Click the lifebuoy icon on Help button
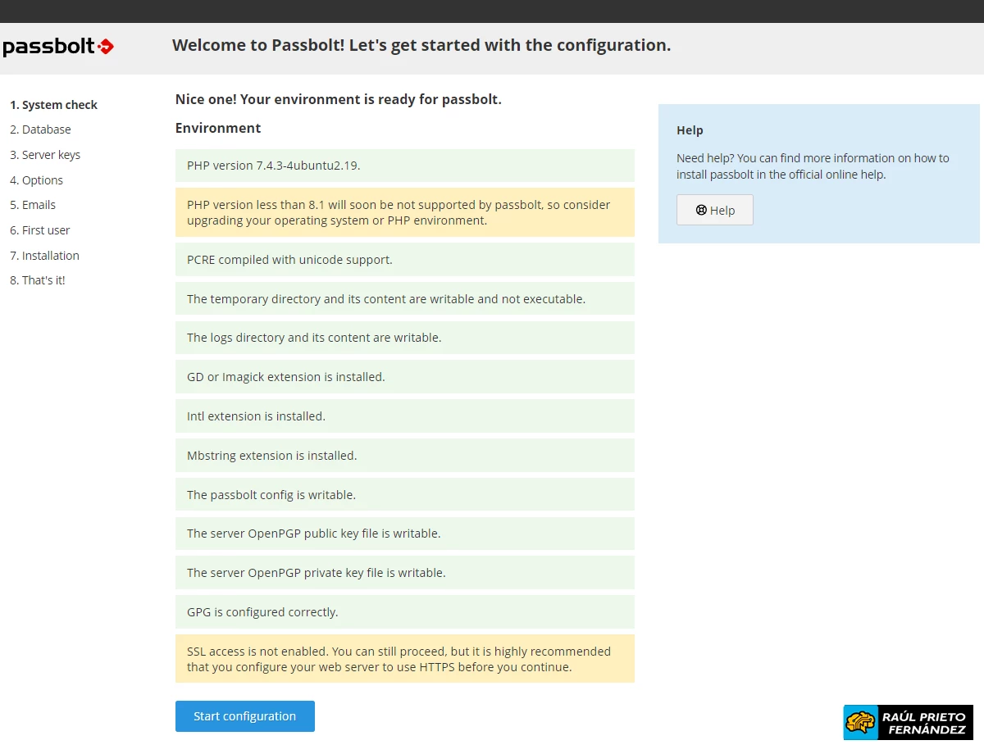Screen dimensions: 984x754 point(701,210)
